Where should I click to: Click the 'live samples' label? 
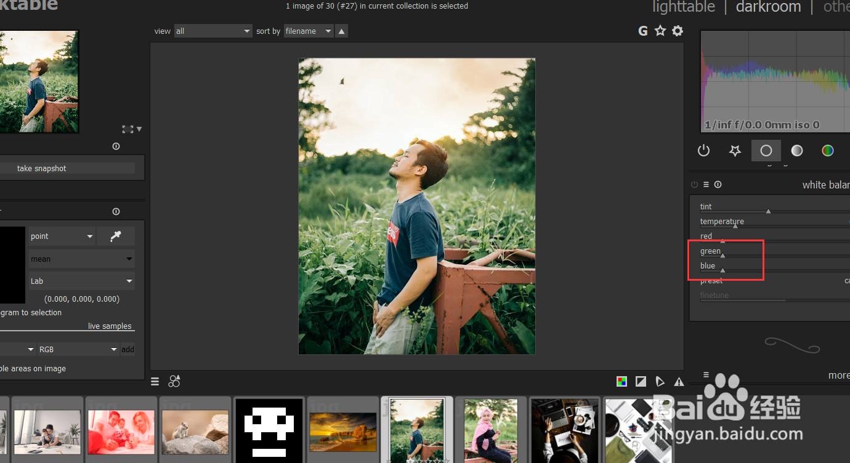click(x=110, y=326)
